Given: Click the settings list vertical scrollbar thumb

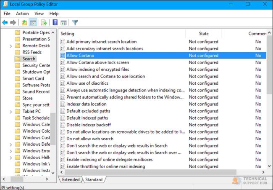Looking at the screenshot, I should click(x=269, y=64).
